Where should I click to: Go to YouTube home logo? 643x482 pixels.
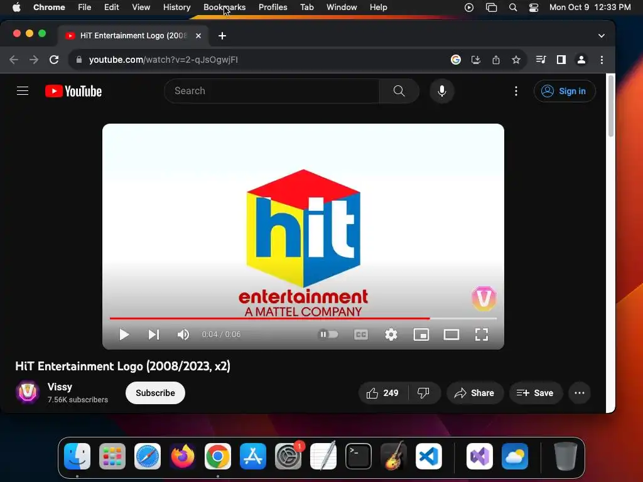73,91
